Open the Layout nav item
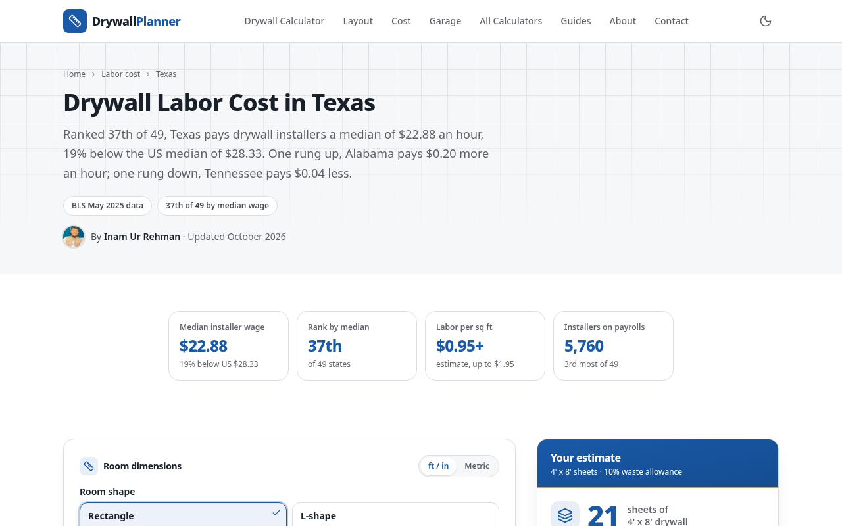842x526 pixels. pos(358,21)
